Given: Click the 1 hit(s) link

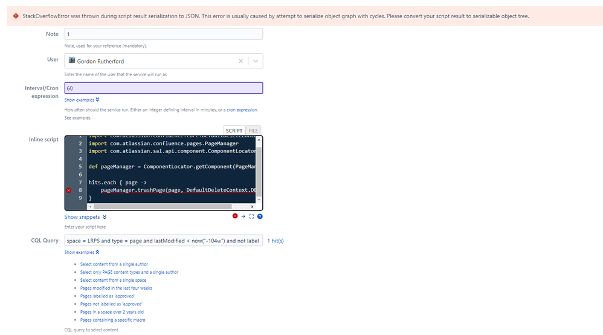Looking at the screenshot, I should click(x=276, y=241).
